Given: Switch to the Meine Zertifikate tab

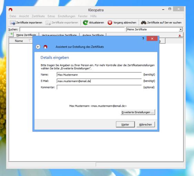Looking at the screenshot, I should (26, 35).
